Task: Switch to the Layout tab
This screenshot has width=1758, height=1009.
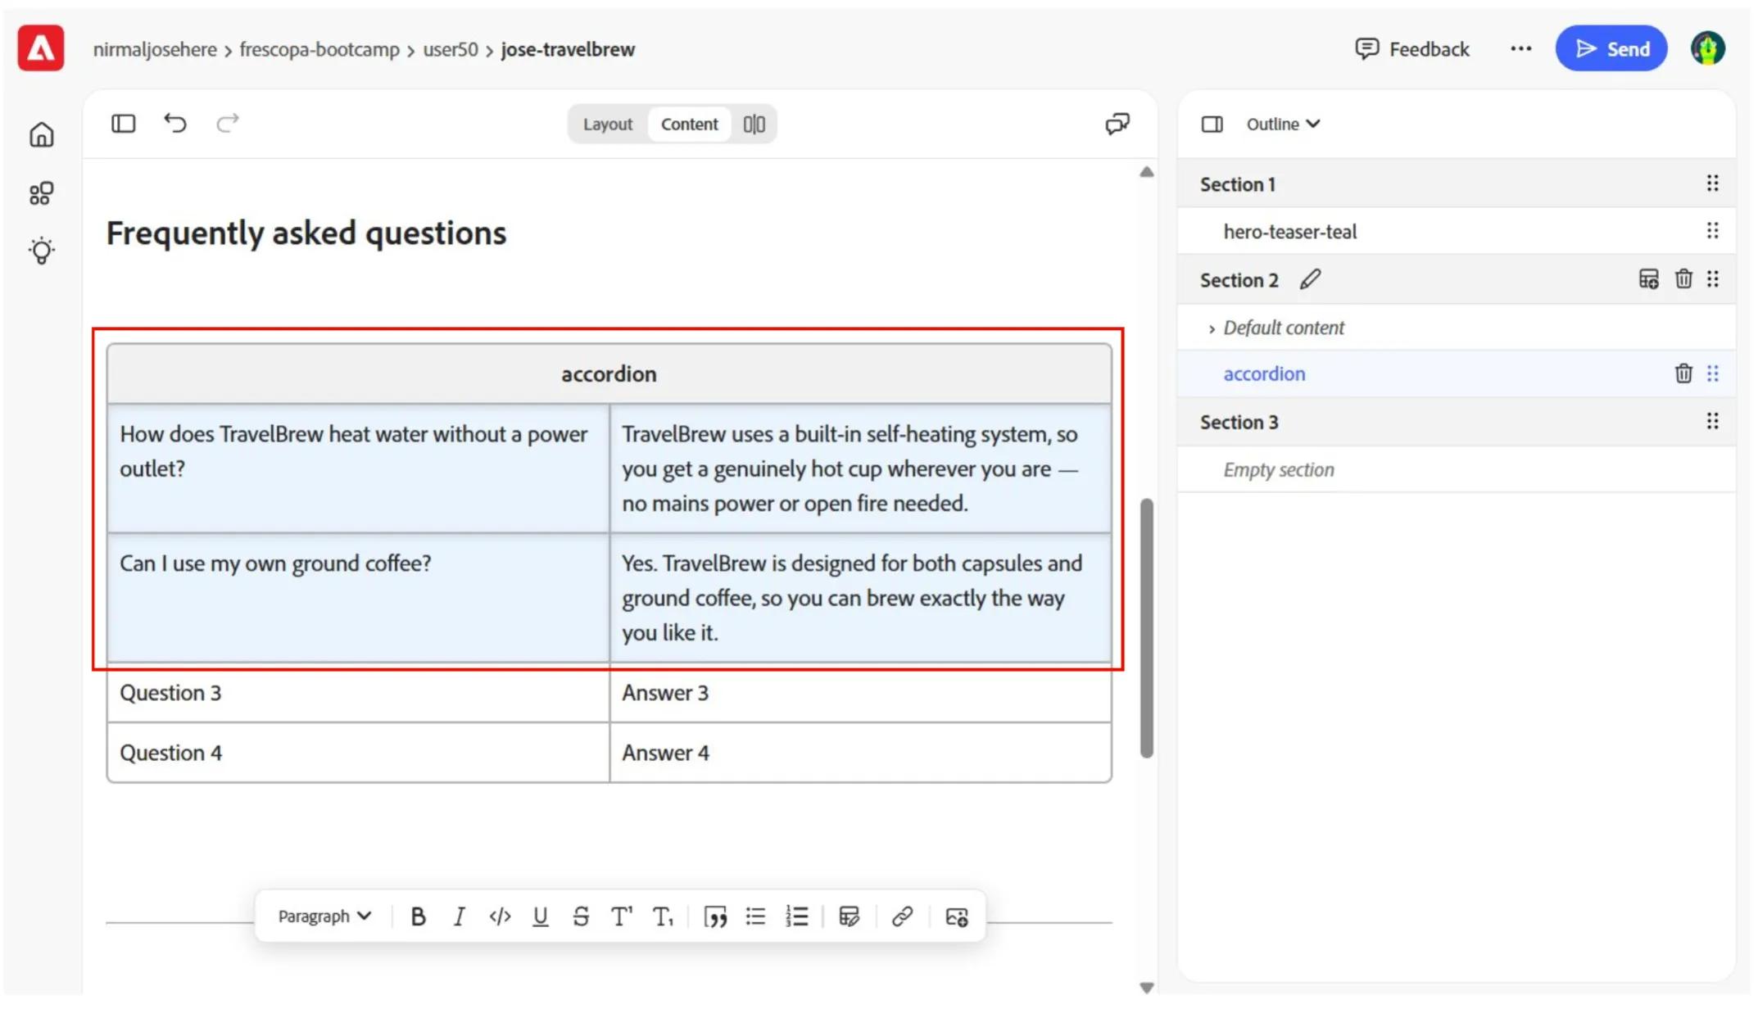Action: coord(607,124)
